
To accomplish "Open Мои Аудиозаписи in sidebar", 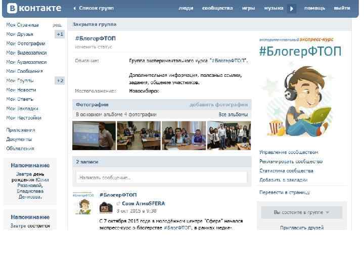I will [x=26, y=62].
